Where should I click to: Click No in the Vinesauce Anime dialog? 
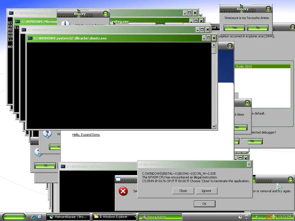258,28
